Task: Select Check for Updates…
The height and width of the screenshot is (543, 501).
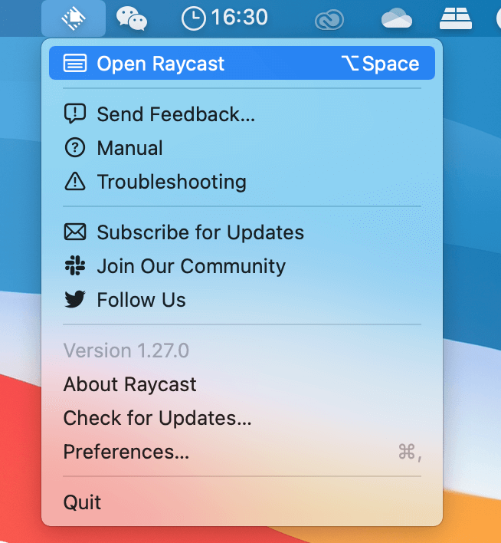Action: tap(157, 418)
